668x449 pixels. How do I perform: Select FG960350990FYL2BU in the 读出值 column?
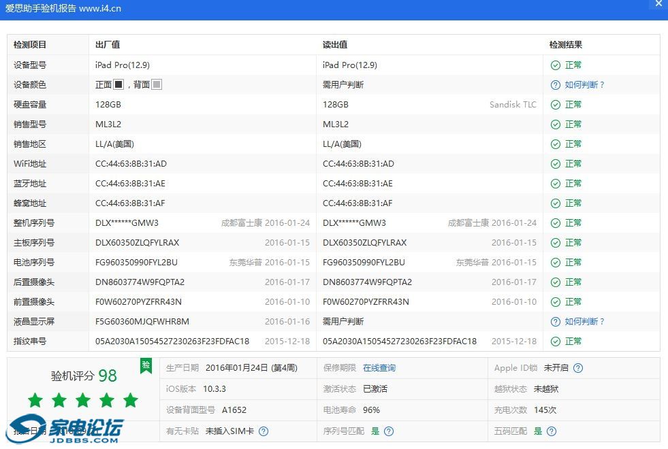364,263
